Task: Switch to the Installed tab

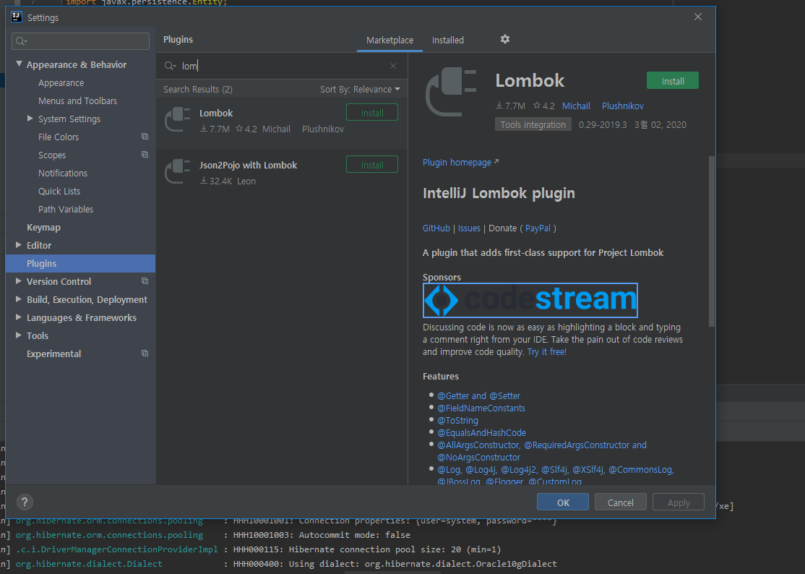Action: pyautogui.click(x=448, y=40)
